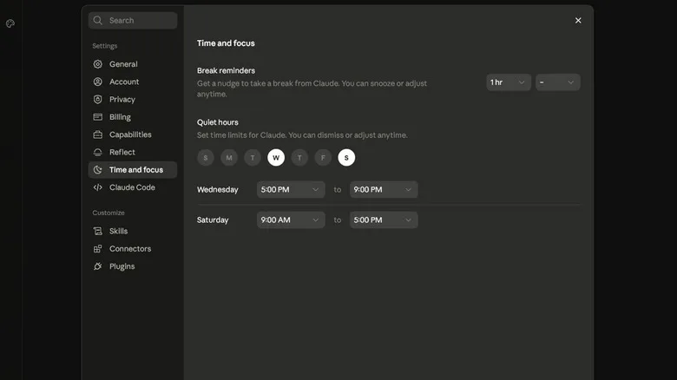Disable the Saturday day circle

coord(346,158)
